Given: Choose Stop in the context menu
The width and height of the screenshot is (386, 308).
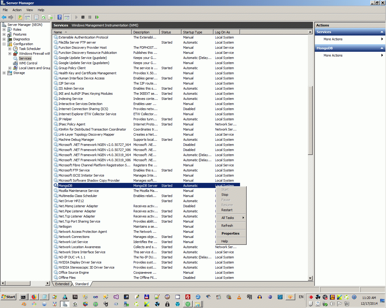Looking at the screenshot, I should click(x=231, y=195).
